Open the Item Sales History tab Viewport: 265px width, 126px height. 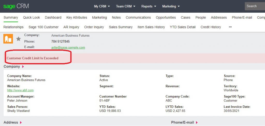pos(151,27)
